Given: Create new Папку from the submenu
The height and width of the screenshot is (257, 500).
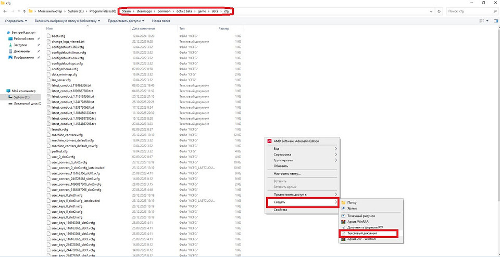Looking at the screenshot, I should 352,202.
